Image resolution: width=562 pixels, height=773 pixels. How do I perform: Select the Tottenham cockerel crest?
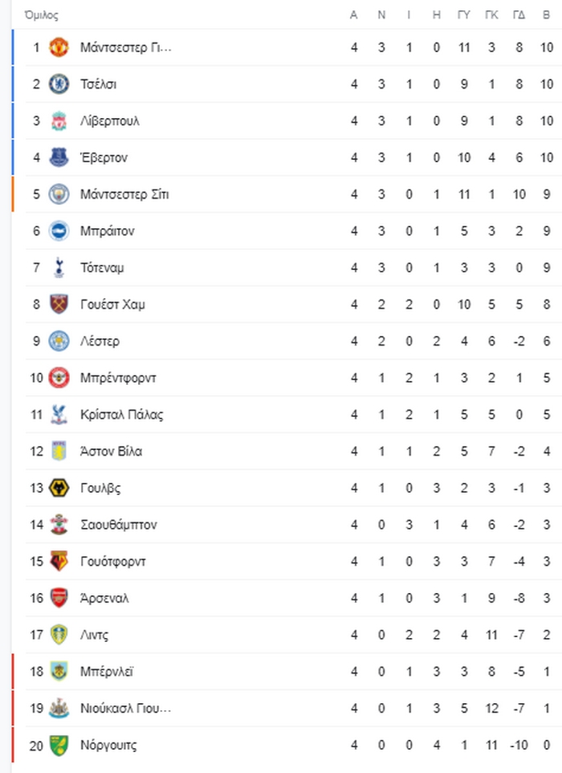pos(59,268)
